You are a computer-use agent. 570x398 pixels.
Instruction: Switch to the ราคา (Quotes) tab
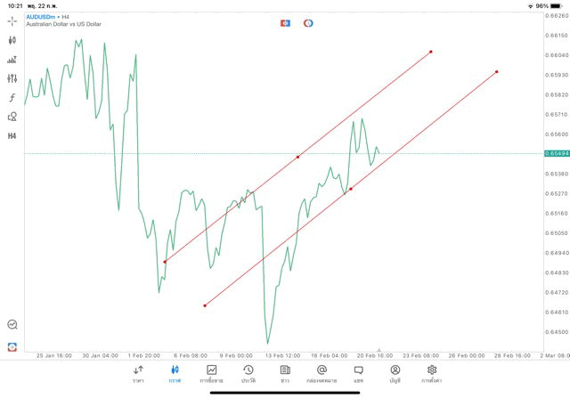[x=138, y=374]
